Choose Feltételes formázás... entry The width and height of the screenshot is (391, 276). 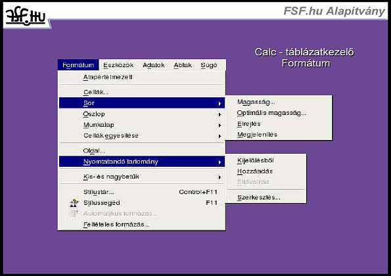pyautogui.click(x=142, y=224)
